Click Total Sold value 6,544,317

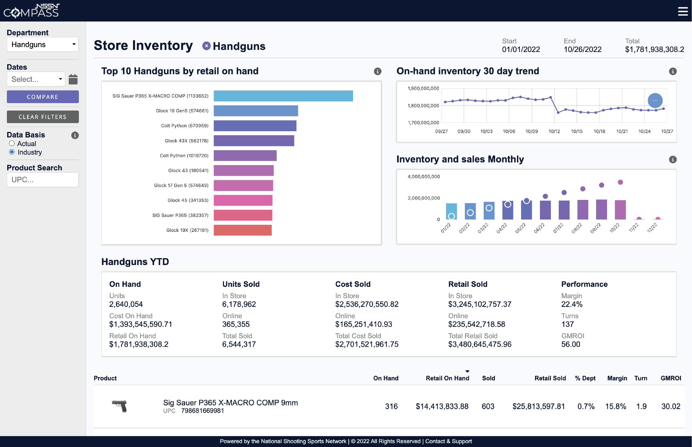tap(239, 345)
